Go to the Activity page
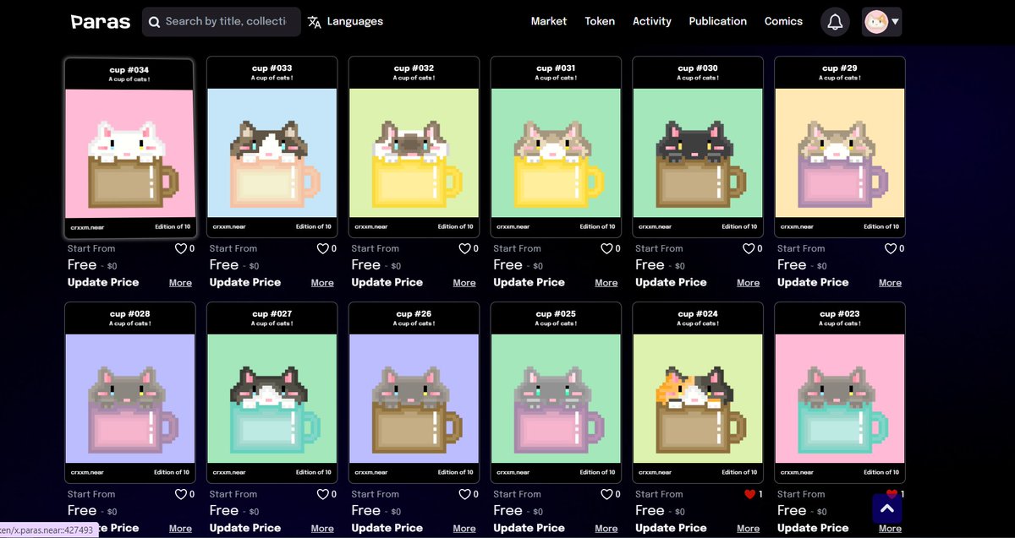 point(652,21)
